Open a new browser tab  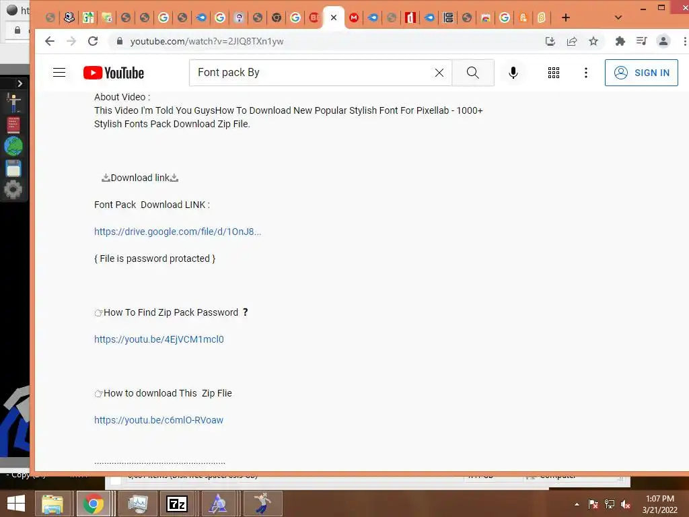(x=565, y=18)
